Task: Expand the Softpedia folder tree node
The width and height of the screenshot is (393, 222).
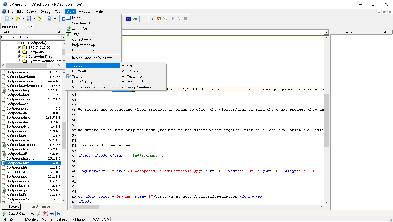Action: (19, 52)
